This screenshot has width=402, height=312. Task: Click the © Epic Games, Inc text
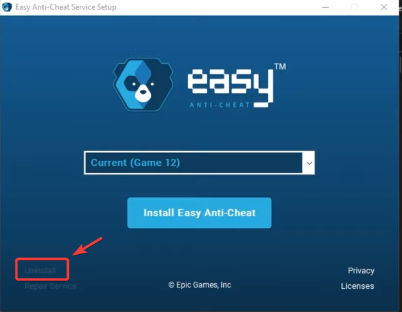tap(200, 285)
